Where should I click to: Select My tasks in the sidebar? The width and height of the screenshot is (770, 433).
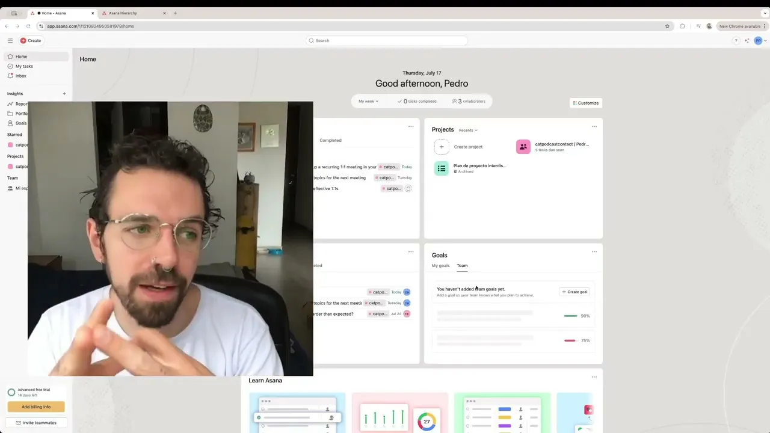click(x=23, y=66)
